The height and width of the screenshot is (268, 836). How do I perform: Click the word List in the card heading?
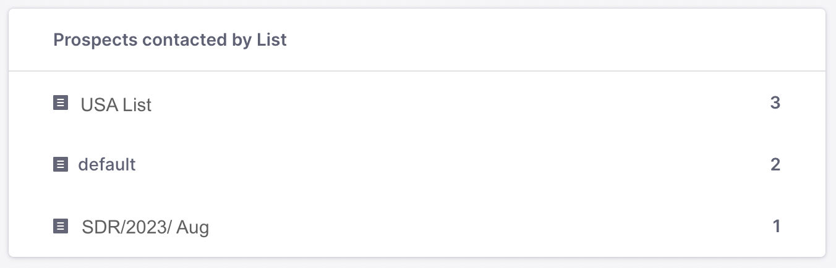tap(272, 40)
